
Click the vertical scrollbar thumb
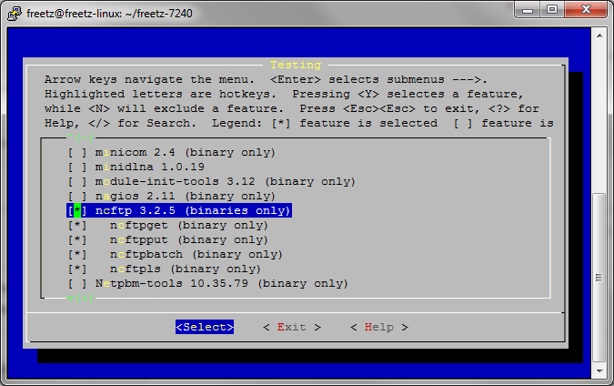click(600, 278)
